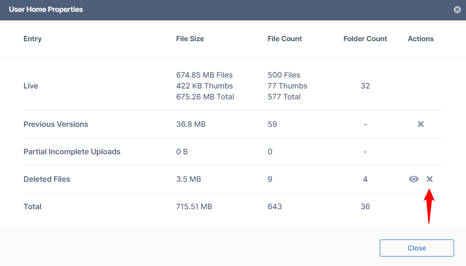Click the File Count column header

pos(284,39)
